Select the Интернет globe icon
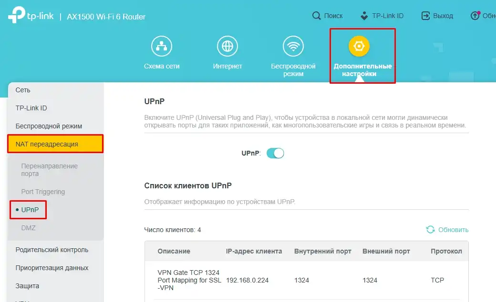The image size is (496, 302). tap(227, 46)
